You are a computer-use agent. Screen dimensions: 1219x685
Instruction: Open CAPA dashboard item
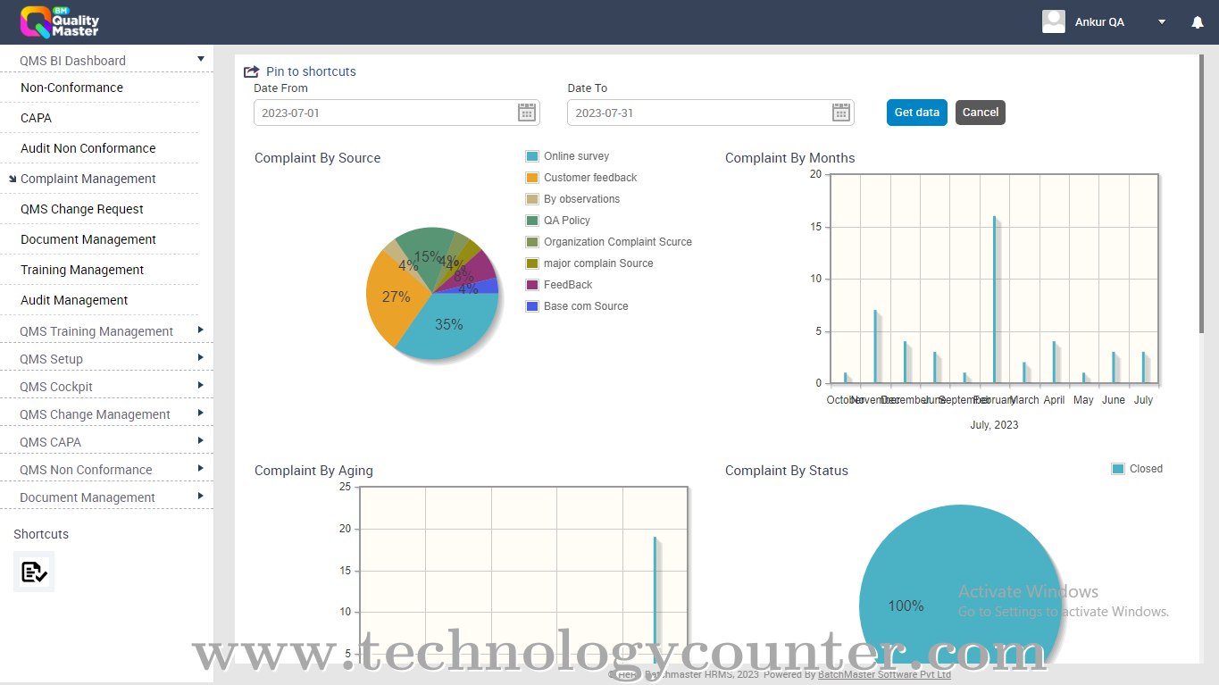click(x=36, y=118)
